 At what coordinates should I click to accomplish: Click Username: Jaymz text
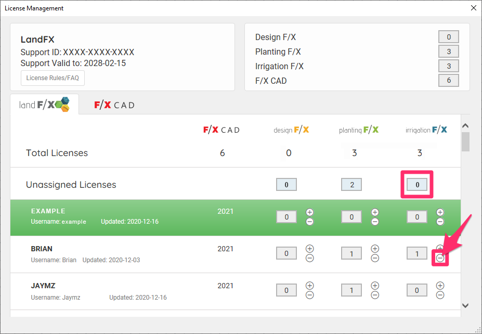pos(56,298)
